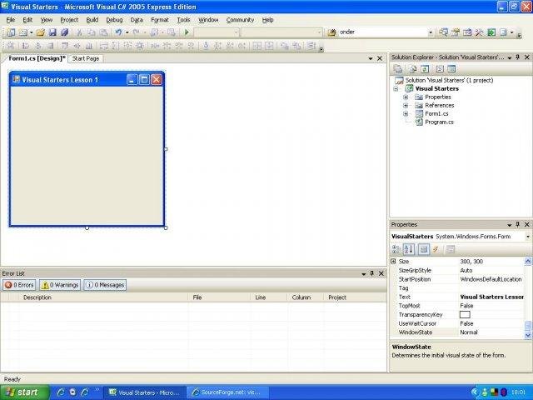Image resolution: width=533 pixels, height=400 pixels.
Task: Click the Line column header in Error List
Action: pyautogui.click(x=268, y=297)
